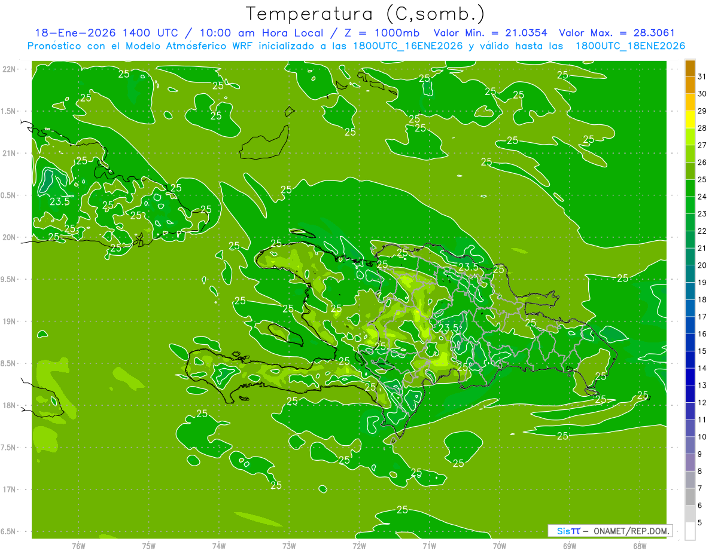Click the legend scale value 5
The image size is (718, 554).
(700, 523)
